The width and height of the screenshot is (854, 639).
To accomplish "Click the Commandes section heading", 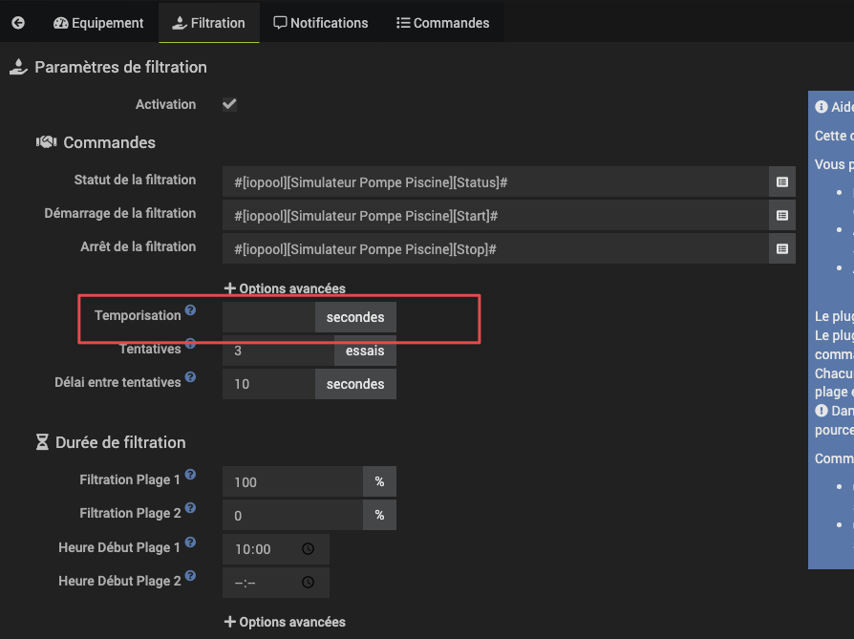I will [x=110, y=142].
